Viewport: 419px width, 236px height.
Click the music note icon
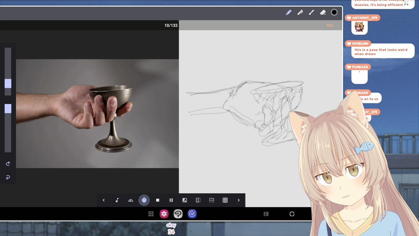(x=117, y=200)
